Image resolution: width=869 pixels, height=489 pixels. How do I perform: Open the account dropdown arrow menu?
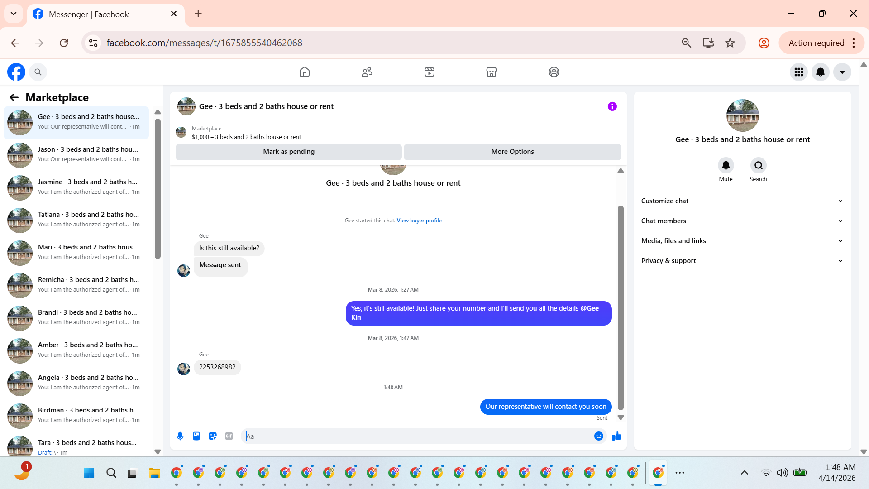(x=842, y=72)
